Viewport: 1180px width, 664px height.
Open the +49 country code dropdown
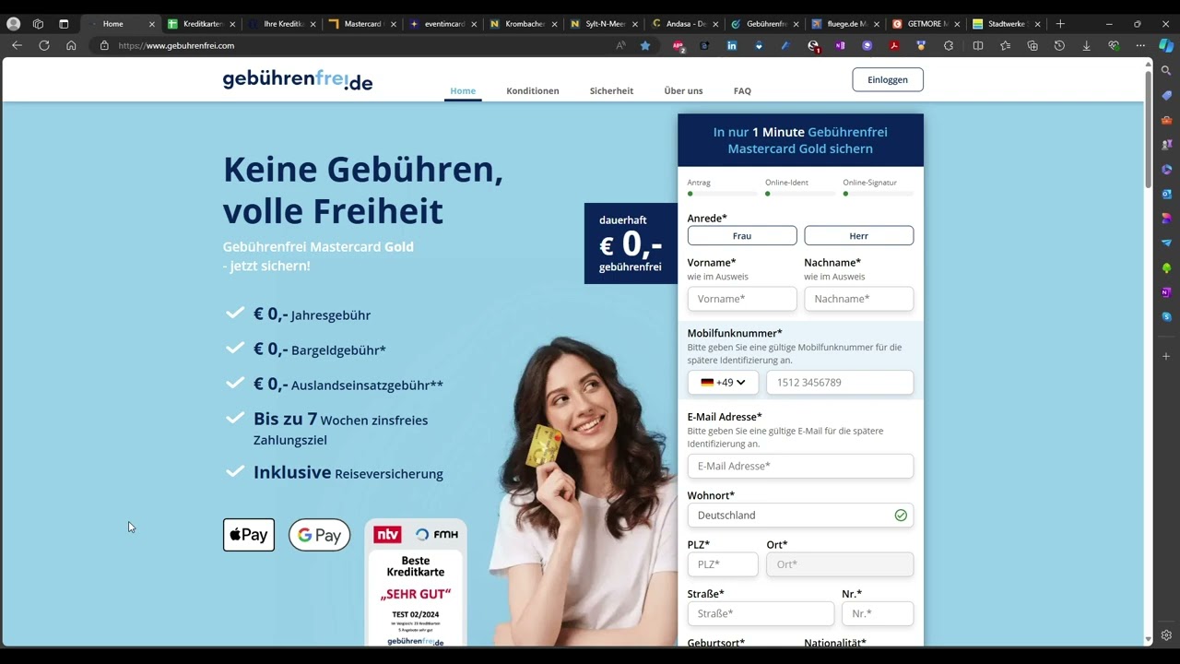click(723, 383)
